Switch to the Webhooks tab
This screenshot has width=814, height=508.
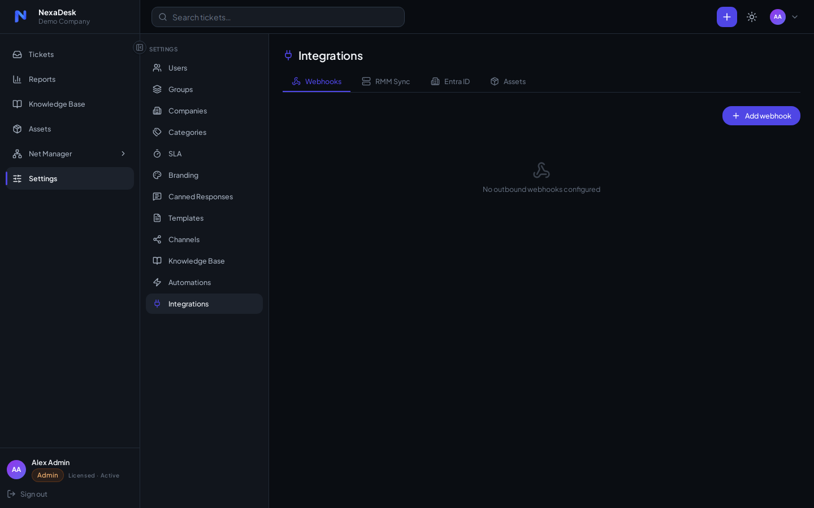click(x=317, y=81)
